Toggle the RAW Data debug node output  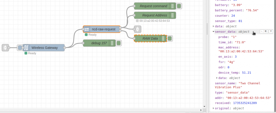pos(170,38)
